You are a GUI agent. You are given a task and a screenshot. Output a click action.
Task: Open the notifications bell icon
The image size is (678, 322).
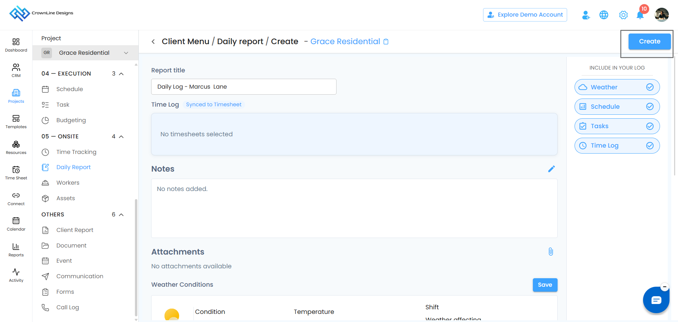tap(640, 15)
